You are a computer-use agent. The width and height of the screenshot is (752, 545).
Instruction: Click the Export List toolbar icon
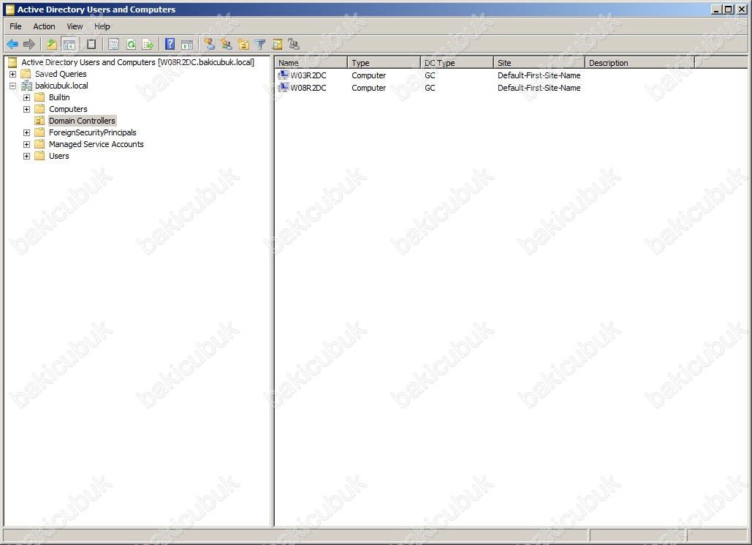[148, 45]
